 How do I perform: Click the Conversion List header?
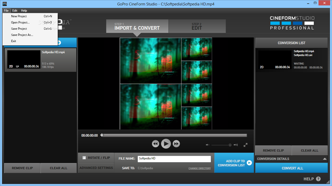click(x=292, y=43)
